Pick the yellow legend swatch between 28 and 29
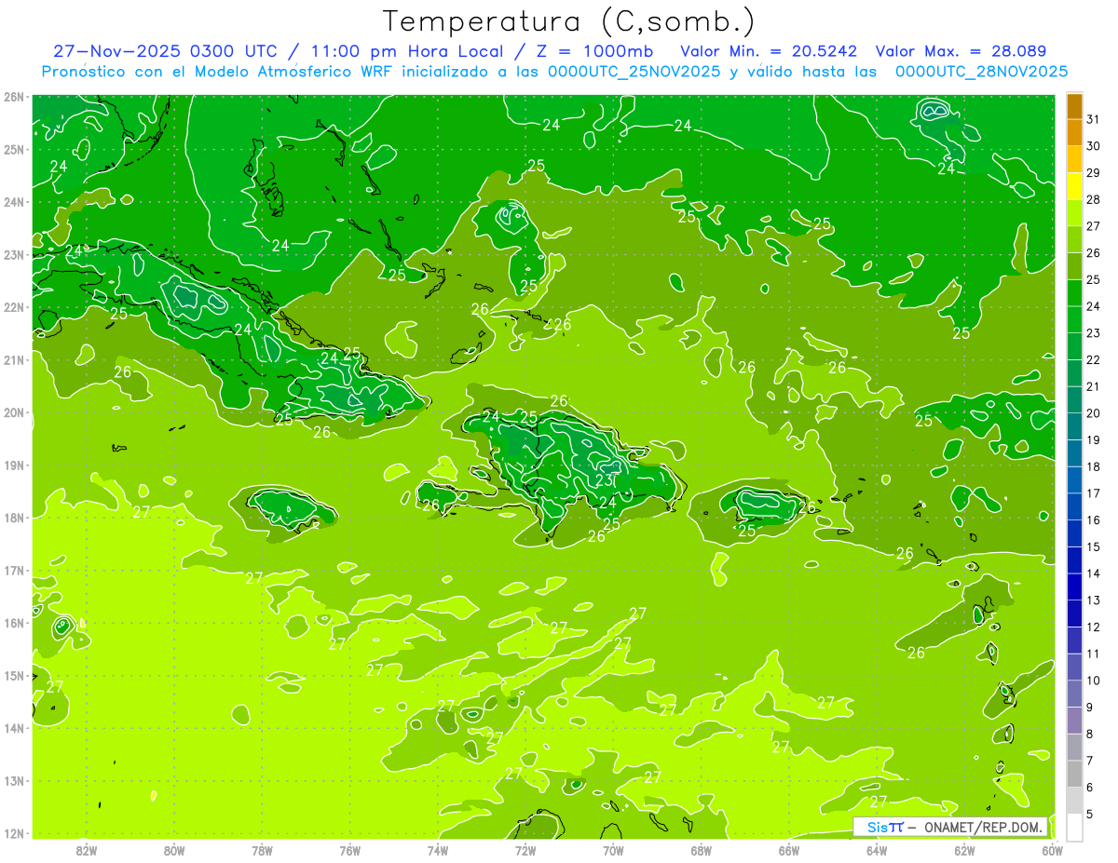Image resolution: width=1118 pixels, height=863 pixels. pyautogui.click(x=1074, y=186)
